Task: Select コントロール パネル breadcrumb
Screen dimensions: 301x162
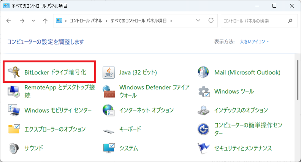Action: (86, 21)
